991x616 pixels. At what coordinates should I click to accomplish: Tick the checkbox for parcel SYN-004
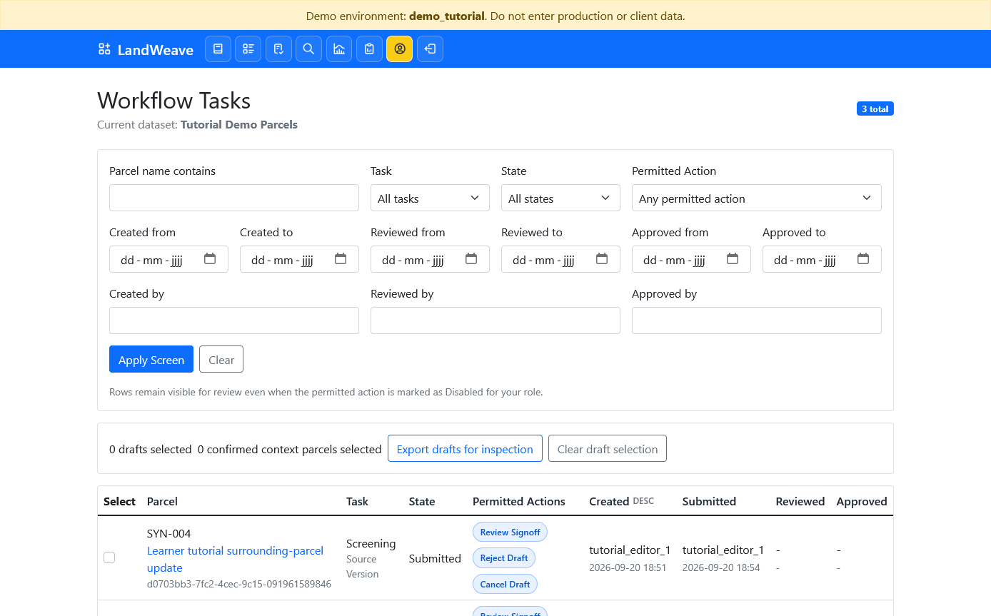[x=109, y=557]
